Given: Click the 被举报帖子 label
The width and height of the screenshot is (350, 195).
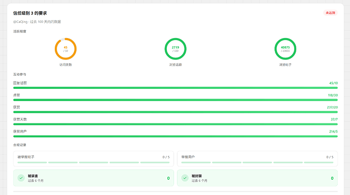Looking at the screenshot, I should (x=26, y=157).
